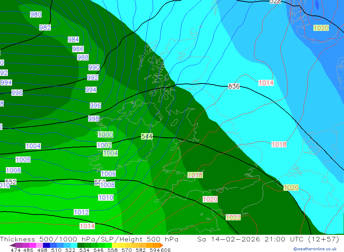Select the 986 pressure label
The image size is (344, 252).
pyautogui.click(x=78, y=49)
